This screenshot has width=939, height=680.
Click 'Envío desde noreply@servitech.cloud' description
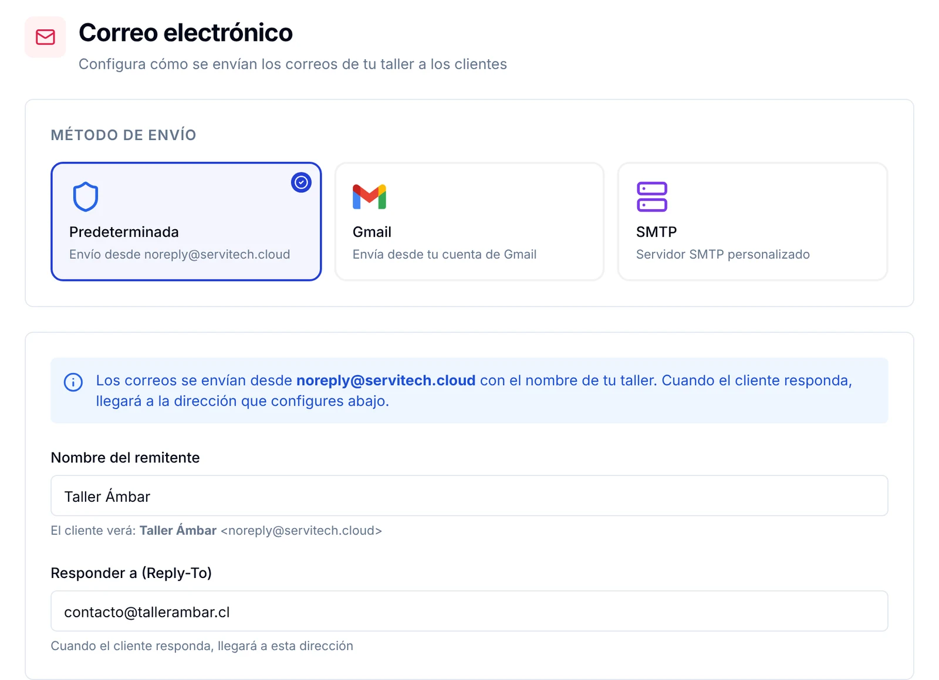(x=180, y=254)
